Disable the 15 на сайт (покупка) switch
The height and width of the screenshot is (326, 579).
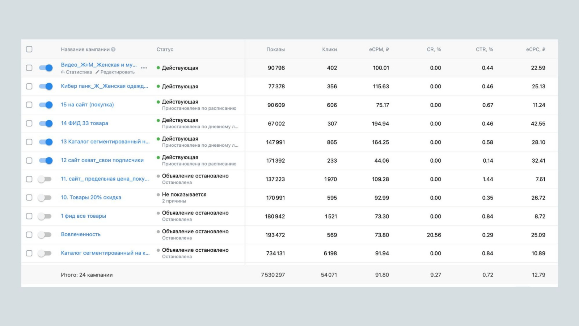click(x=46, y=105)
